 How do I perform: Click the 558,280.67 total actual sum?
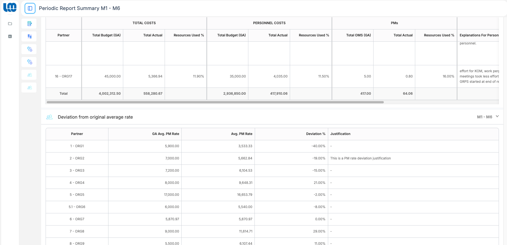pyautogui.click(x=144, y=94)
